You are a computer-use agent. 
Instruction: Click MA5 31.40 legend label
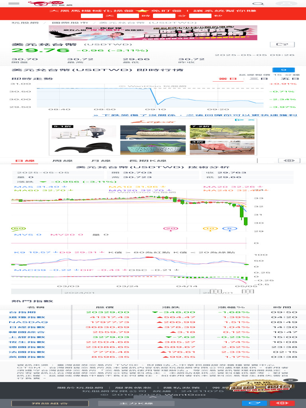click(x=40, y=186)
